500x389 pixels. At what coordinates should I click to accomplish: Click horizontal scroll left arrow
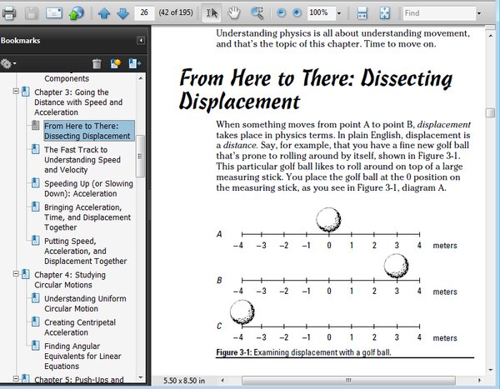(222, 381)
